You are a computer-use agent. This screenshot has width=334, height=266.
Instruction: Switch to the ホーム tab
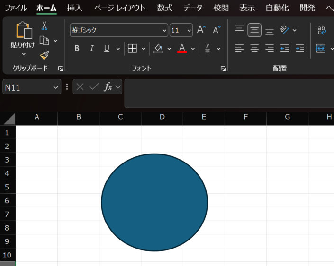coord(46,8)
